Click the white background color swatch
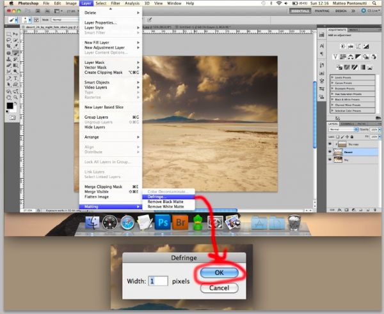 click(14, 109)
